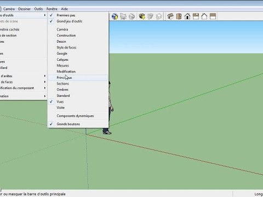The height and width of the screenshot is (197, 263).
Task: Expand the 'nation' submenu arrow
Action: pyautogui.click(x=45, y=96)
